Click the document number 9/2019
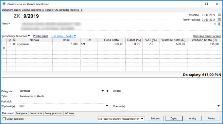Image resolution: width=223 pixels, height=124 pixels. pos(31,16)
